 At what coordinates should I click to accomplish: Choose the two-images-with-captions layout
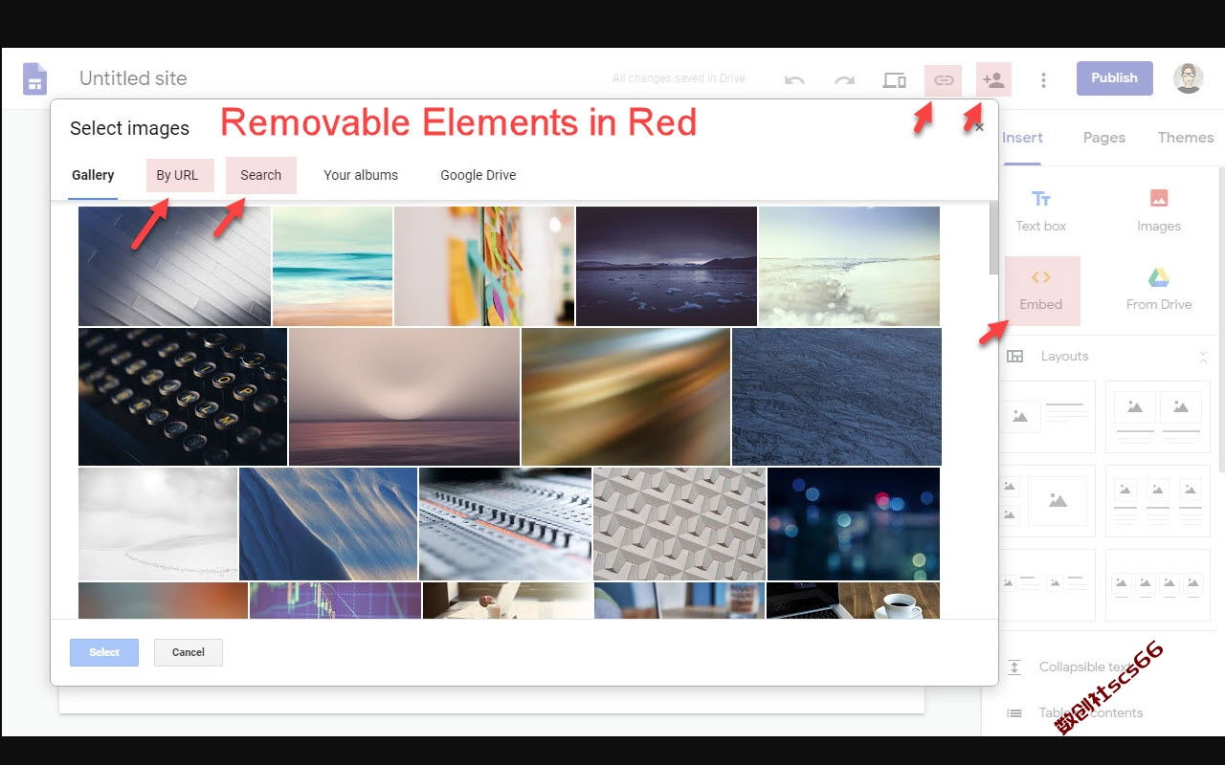(1157, 416)
